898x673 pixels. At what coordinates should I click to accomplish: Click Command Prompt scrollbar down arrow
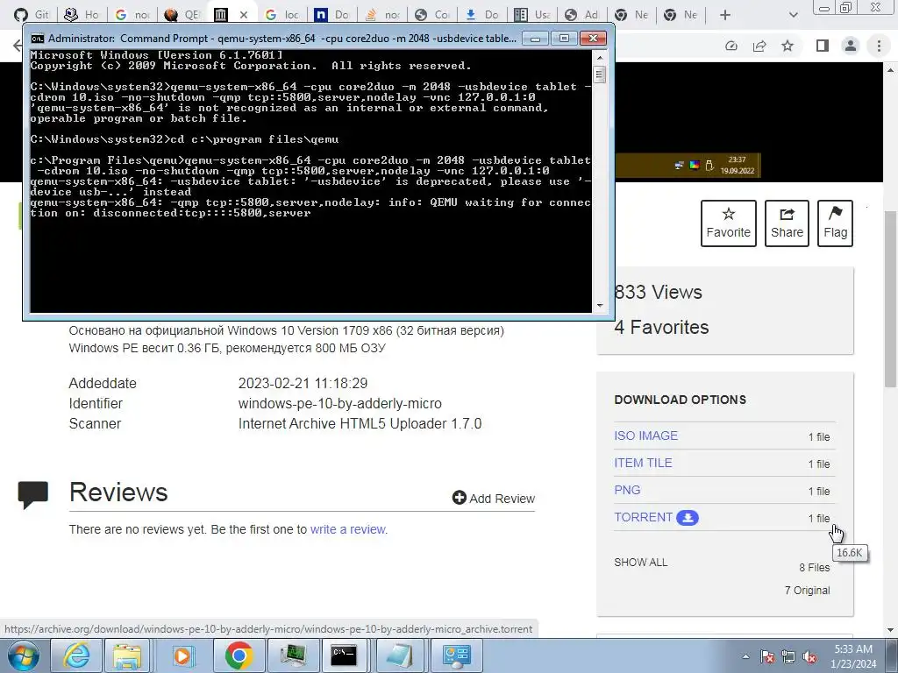pyautogui.click(x=600, y=306)
